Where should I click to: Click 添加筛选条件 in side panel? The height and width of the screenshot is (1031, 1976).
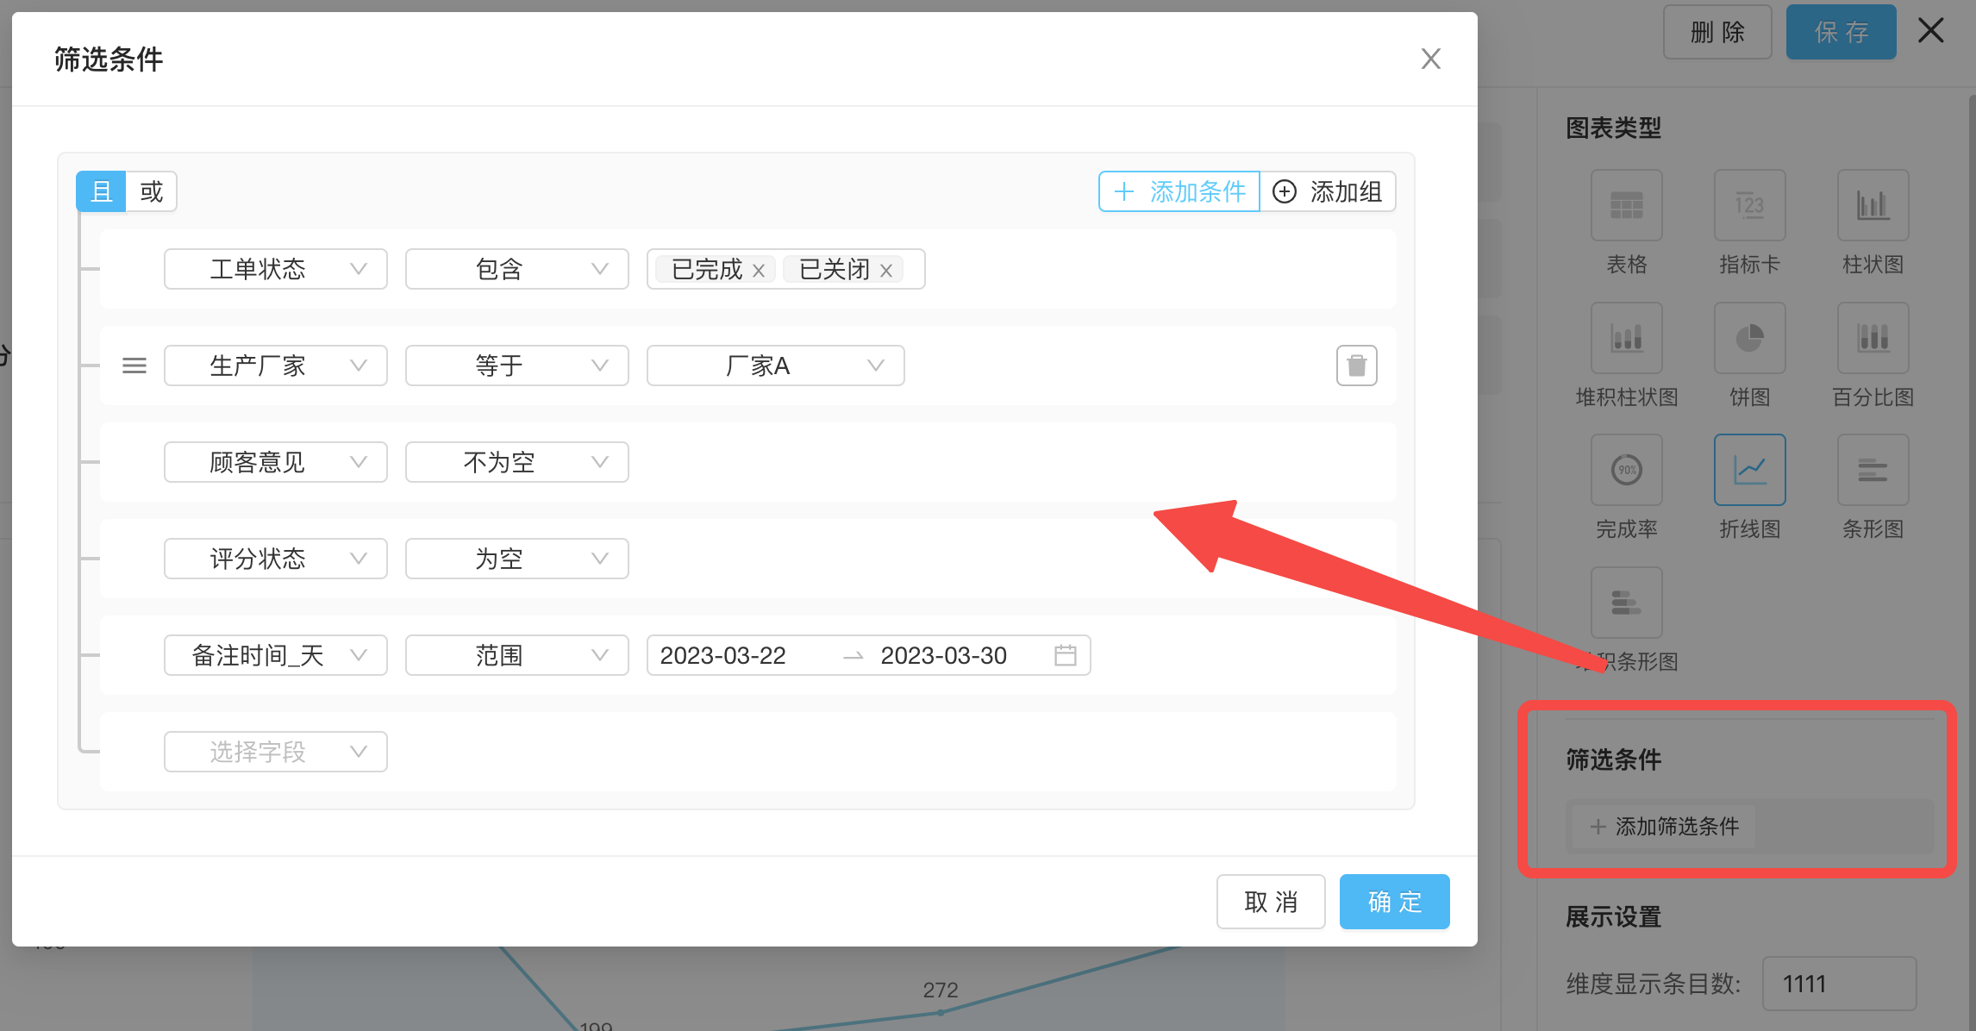[1664, 827]
